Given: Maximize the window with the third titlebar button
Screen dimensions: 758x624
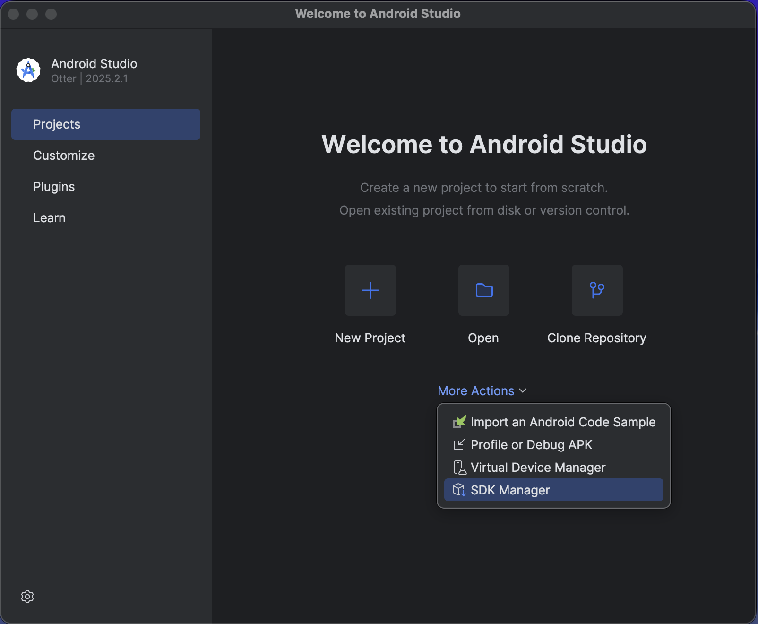Looking at the screenshot, I should tap(51, 14).
